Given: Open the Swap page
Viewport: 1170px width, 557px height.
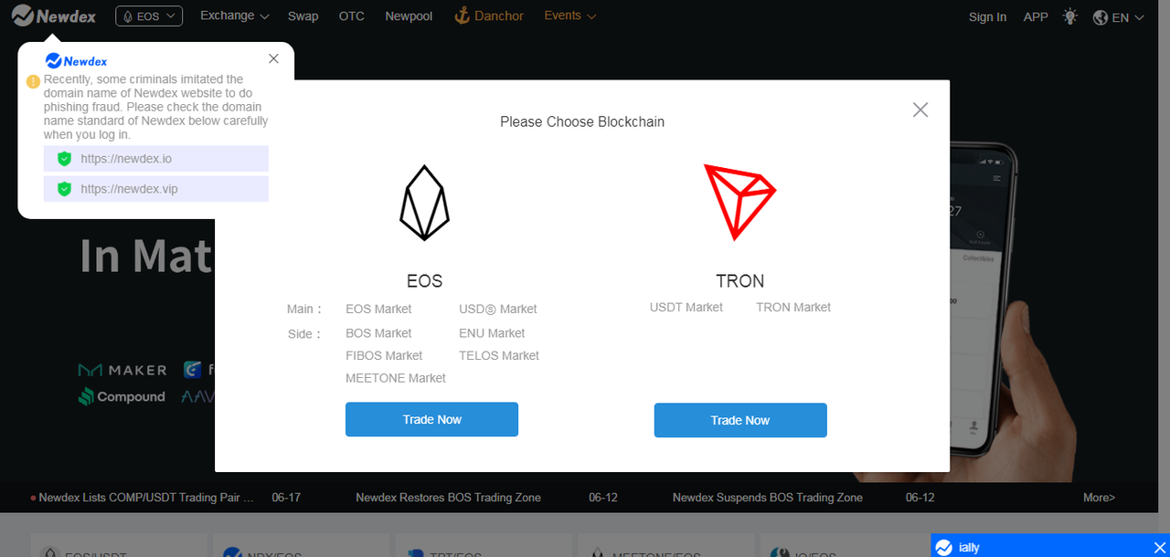Looking at the screenshot, I should 303,16.
